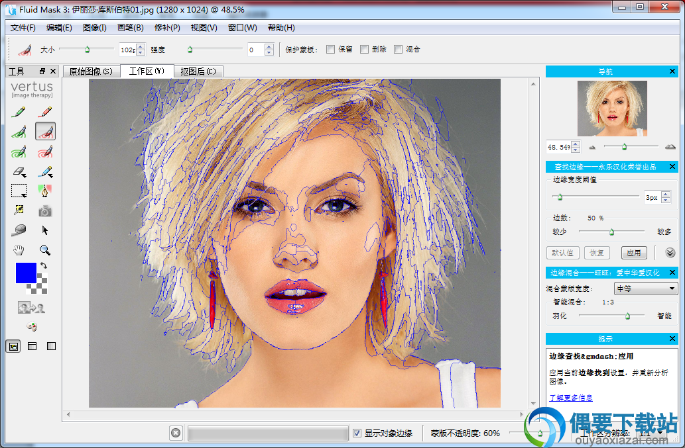Open the 视图(V) menu
The height and width of the screenshot is (448, 685).
tap(204, 27)
